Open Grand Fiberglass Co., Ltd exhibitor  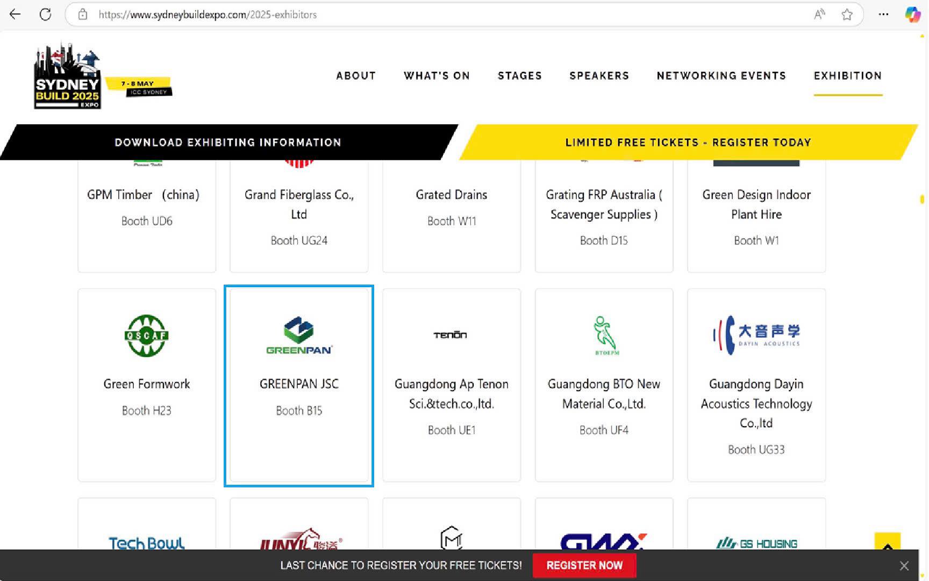tap(299, 204)
